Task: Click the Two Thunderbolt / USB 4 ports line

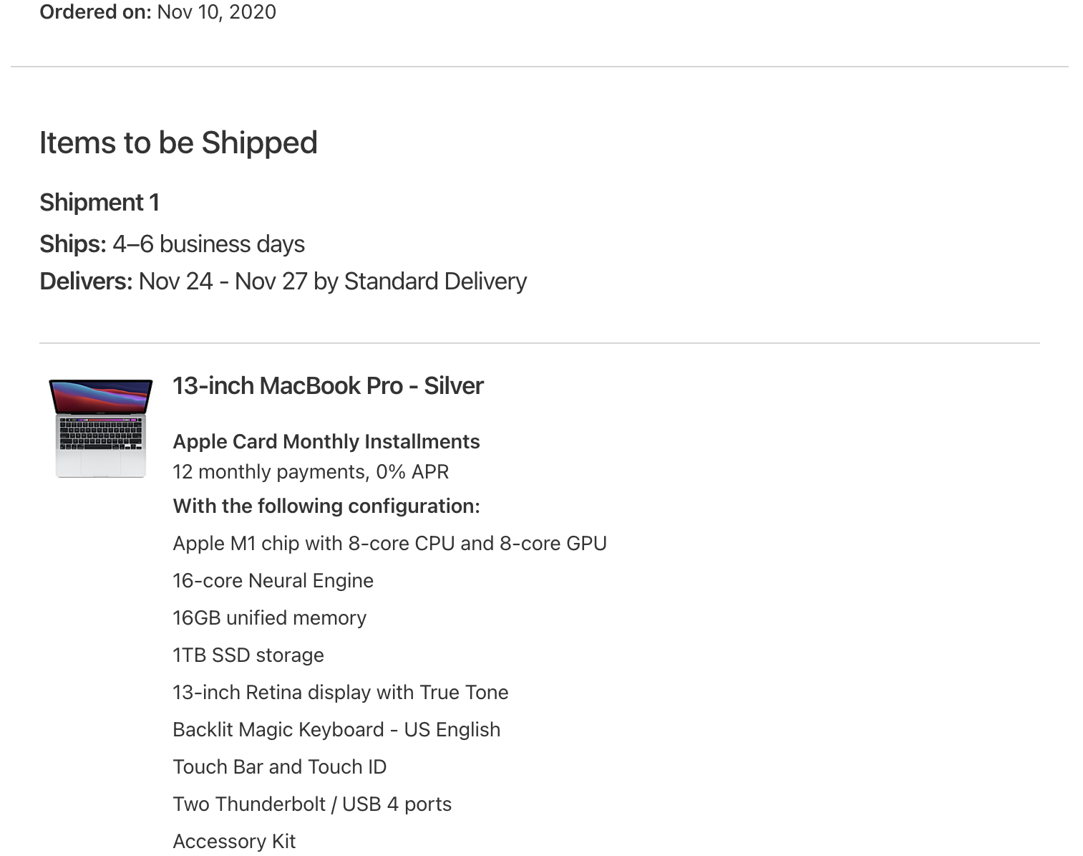Action: (x=311, y=804)
